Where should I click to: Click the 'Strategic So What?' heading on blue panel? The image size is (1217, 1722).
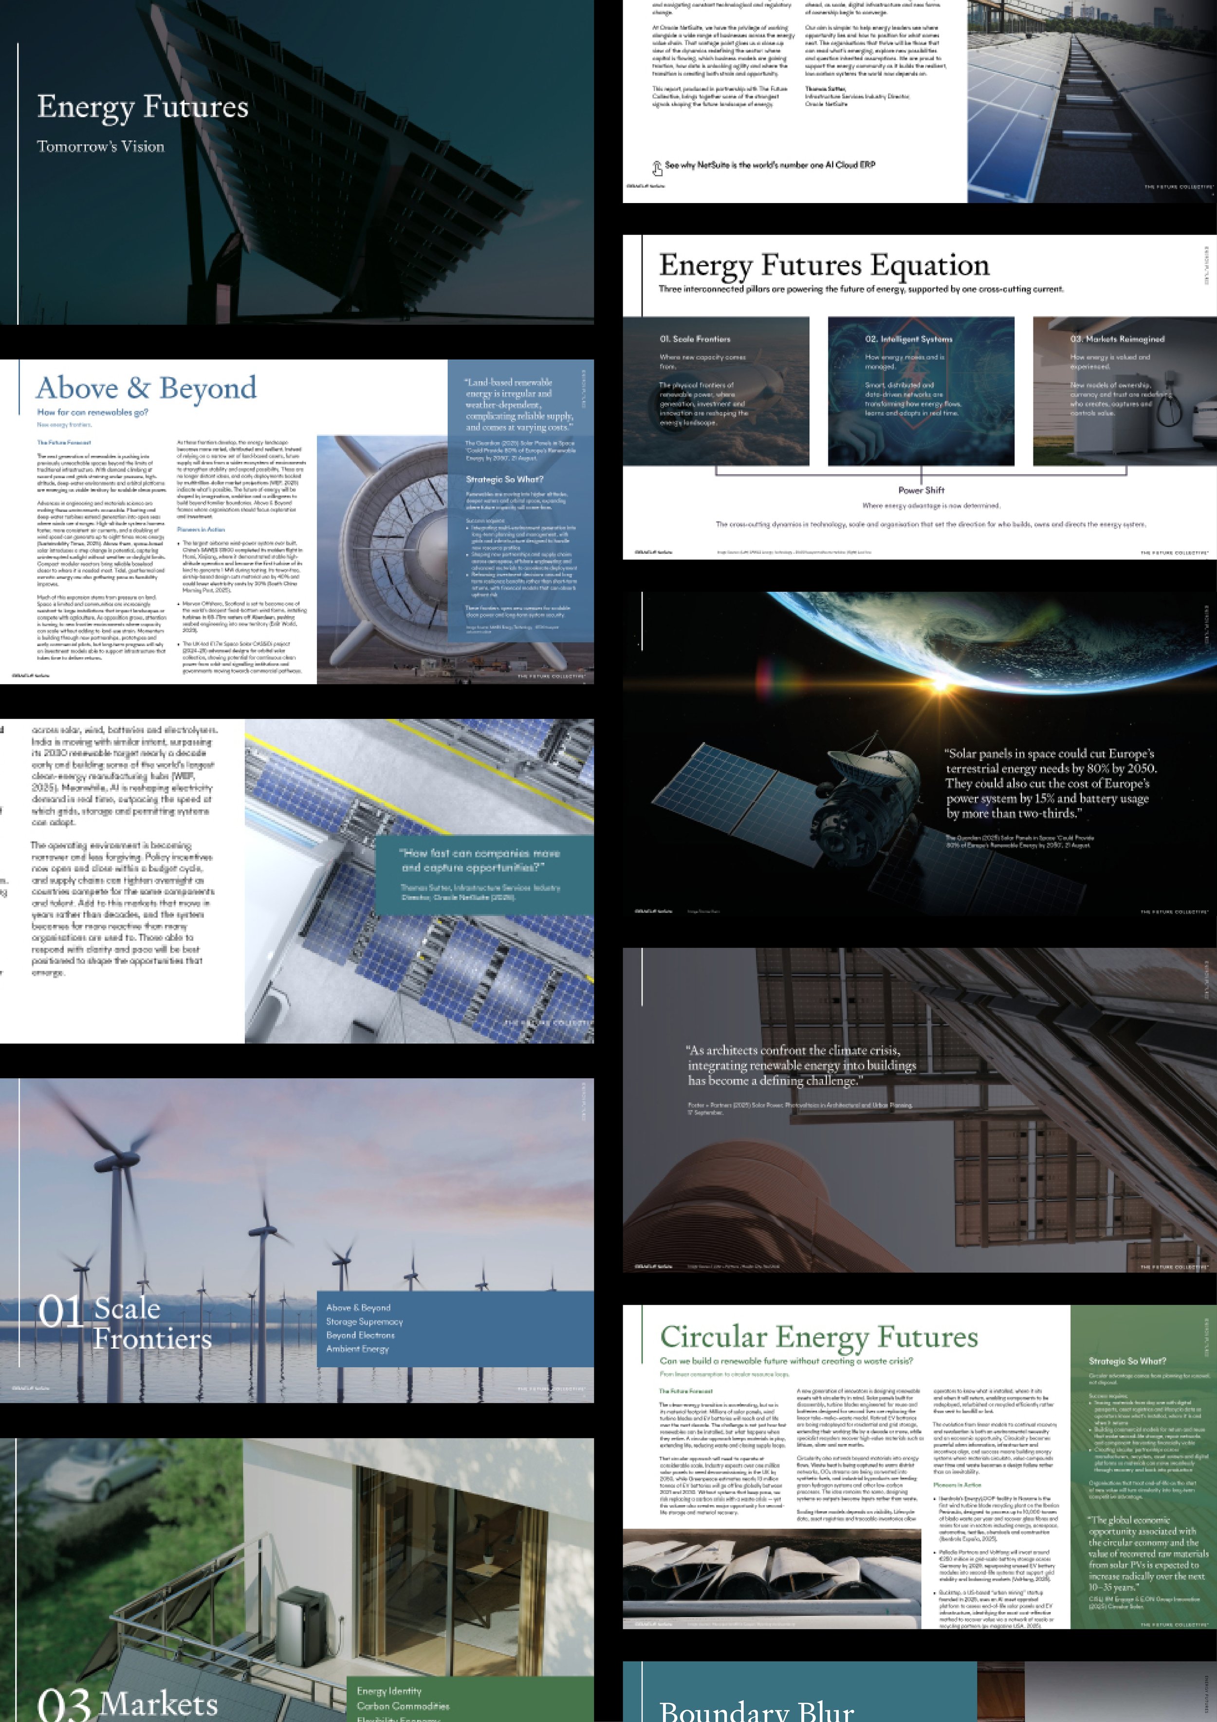pos(504,479)
